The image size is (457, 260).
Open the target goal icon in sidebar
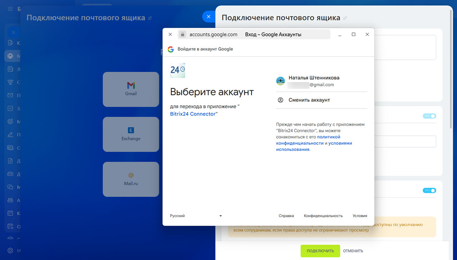point(10,122)
